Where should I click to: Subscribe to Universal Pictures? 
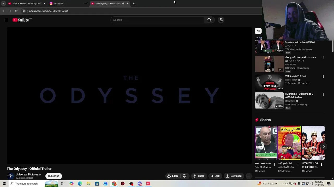[x=53, y=176]
